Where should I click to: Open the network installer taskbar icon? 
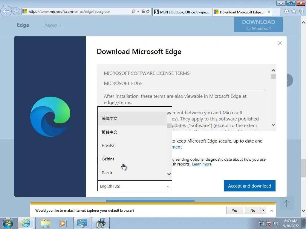[x=101, y=223]
